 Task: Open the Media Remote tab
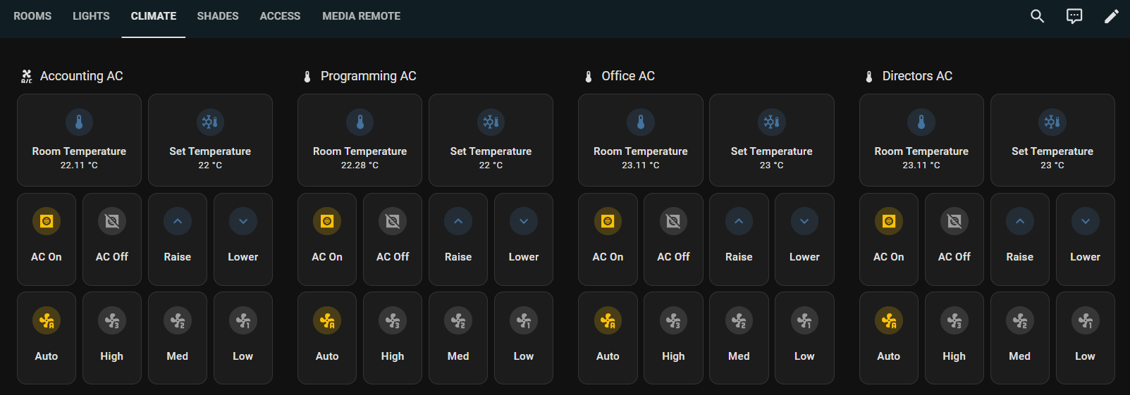[361, 16]
